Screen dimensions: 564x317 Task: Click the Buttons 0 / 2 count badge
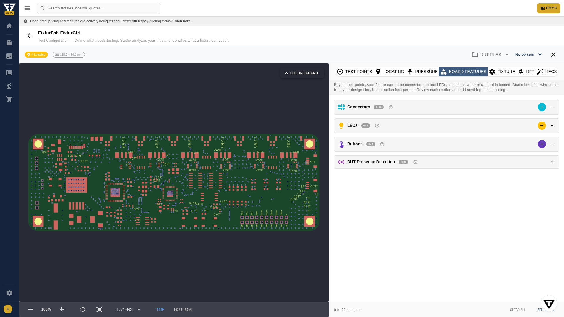point(371,144)
